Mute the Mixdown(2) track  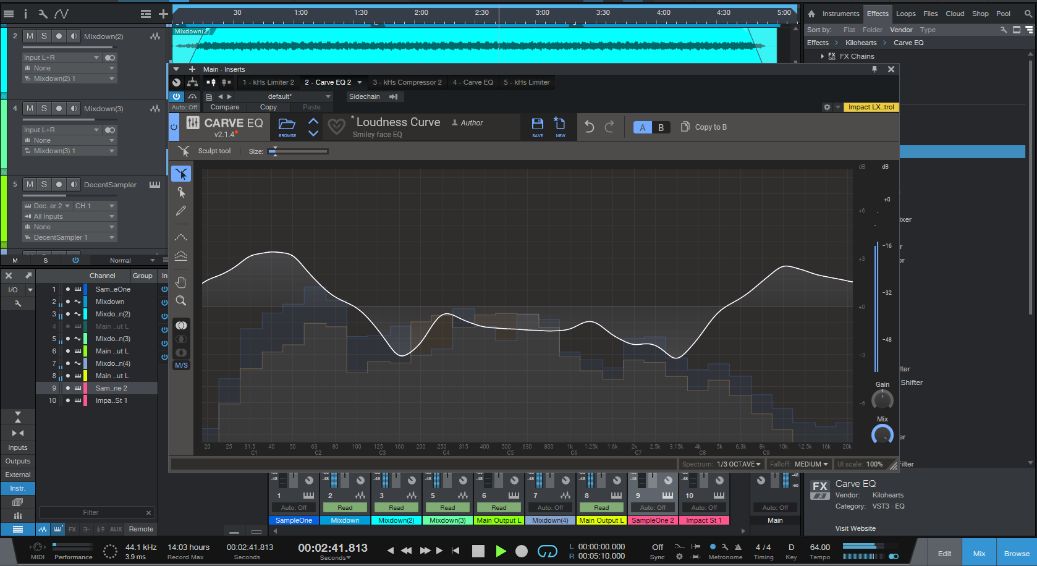click(28, 36)
